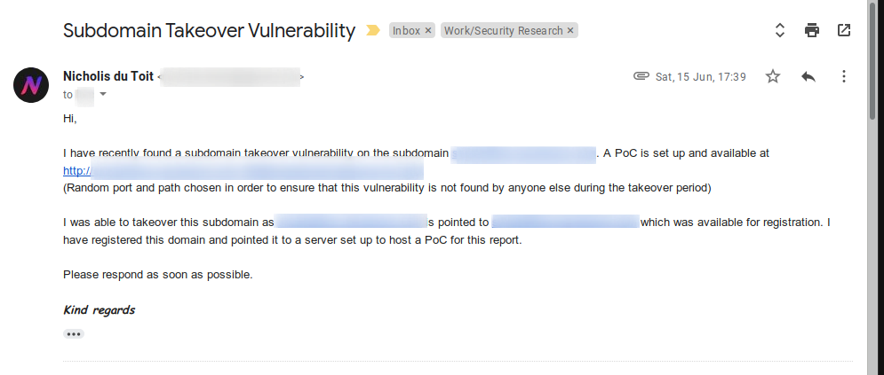Open the three-dot More options menu

click(844, 76)
